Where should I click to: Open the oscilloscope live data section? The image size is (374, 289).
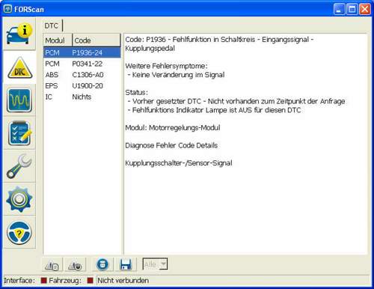point(19,100)
